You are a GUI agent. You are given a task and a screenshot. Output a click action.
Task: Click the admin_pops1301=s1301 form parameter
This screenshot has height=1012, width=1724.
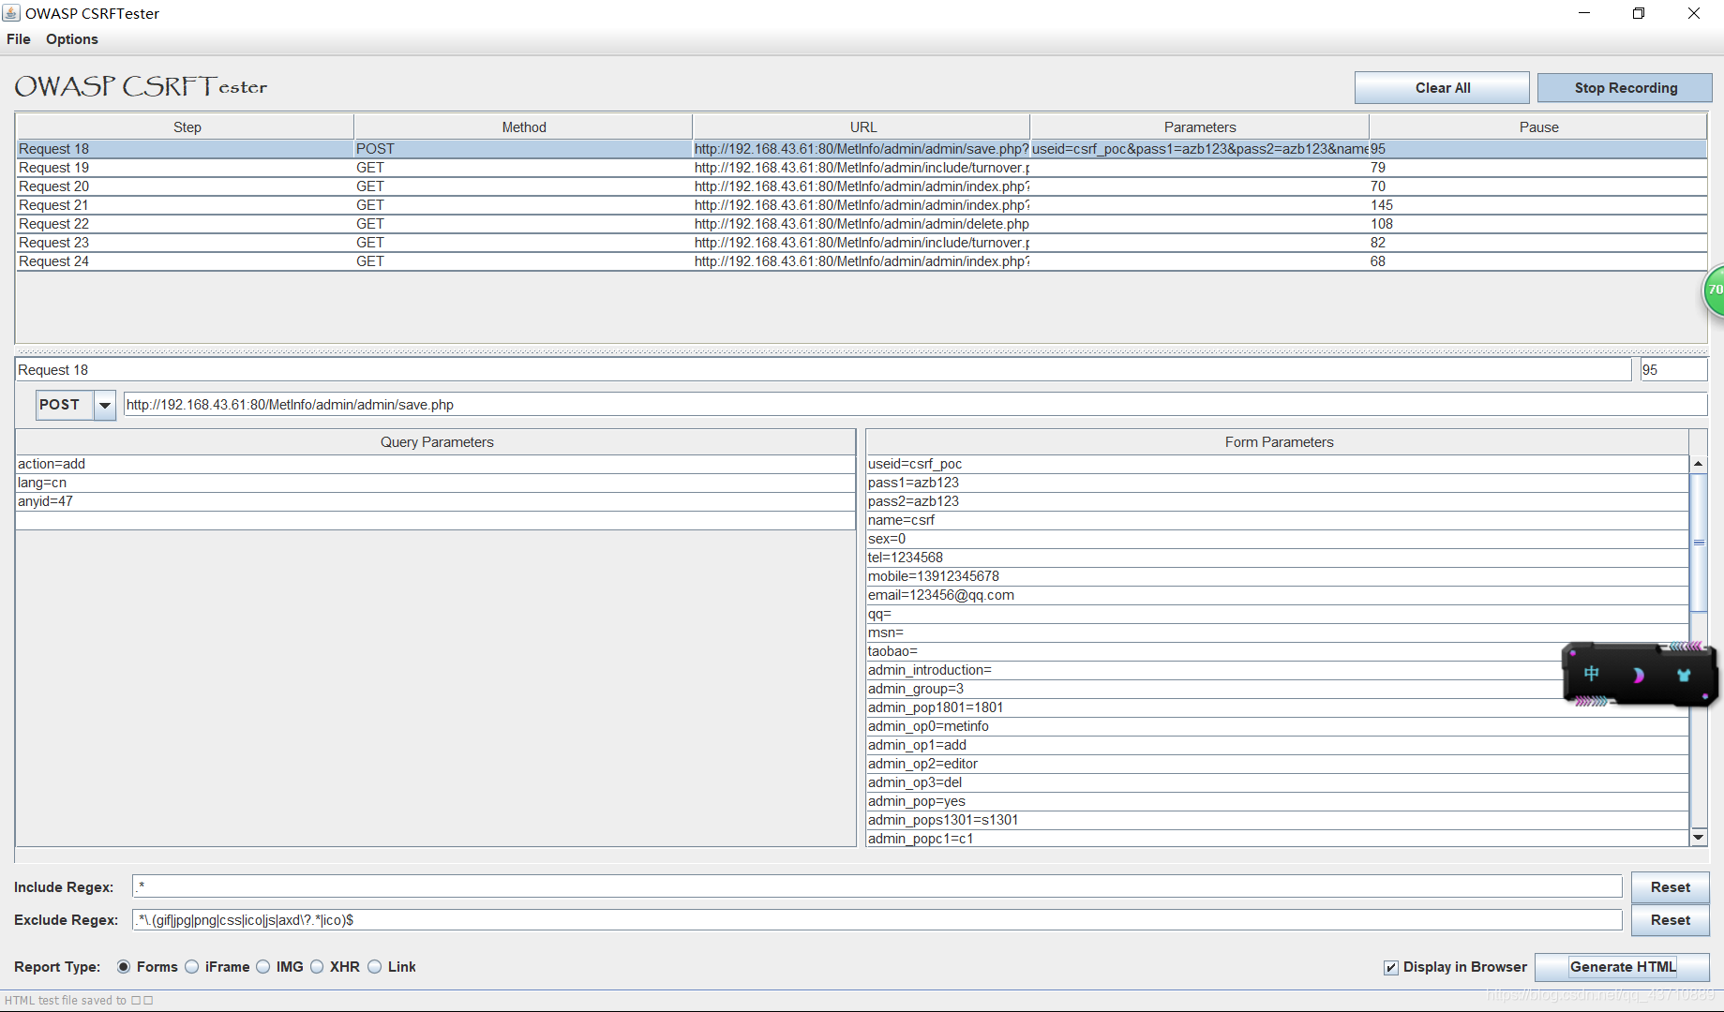pyautogui.click(x=1277, y=820)
